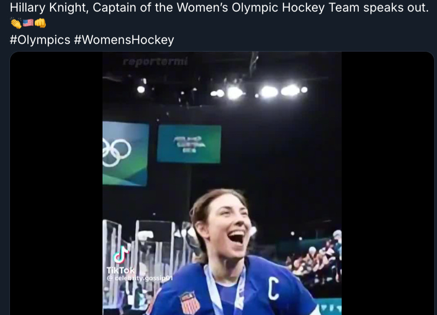The image size is (437, 315).
Task: Open the #WomensHockey hashtag link
Action: click(124, 40)
